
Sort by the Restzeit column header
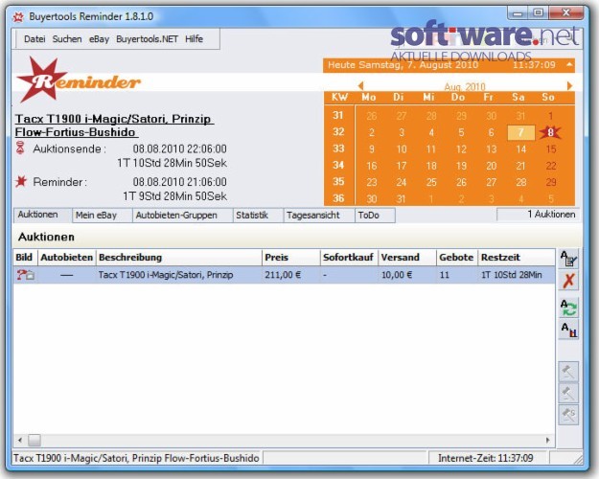pyautogui.click(x=517, y=257)
